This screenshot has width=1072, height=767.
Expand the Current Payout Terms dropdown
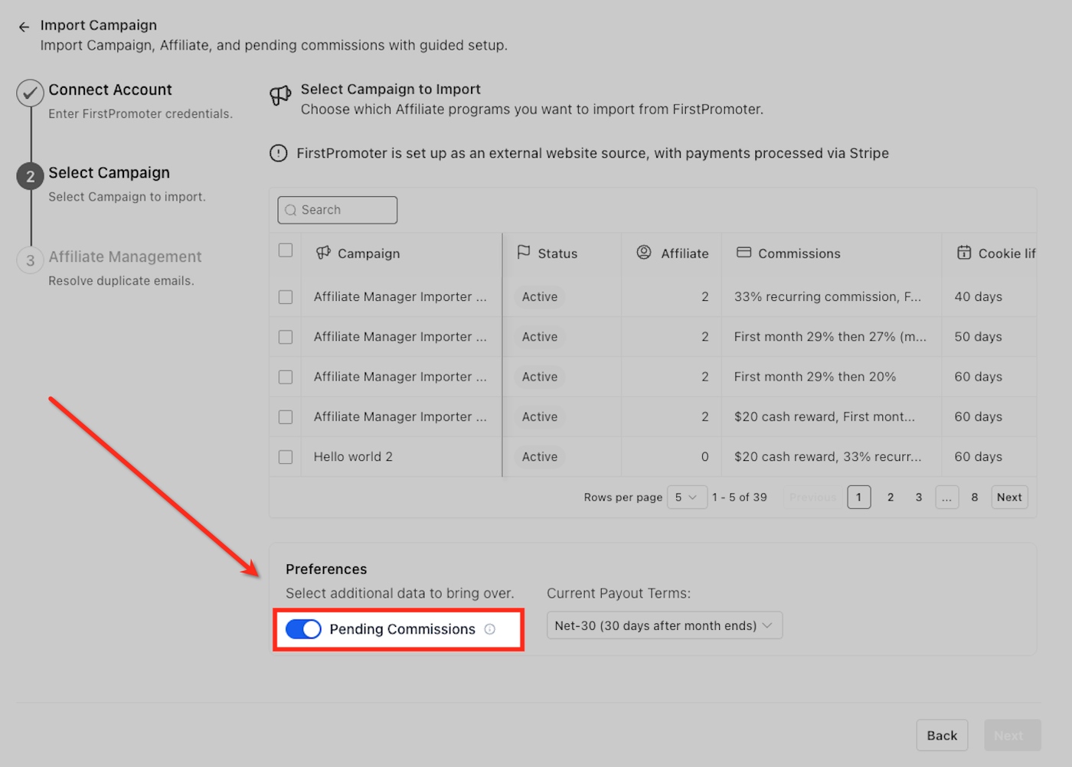(664, 625)
